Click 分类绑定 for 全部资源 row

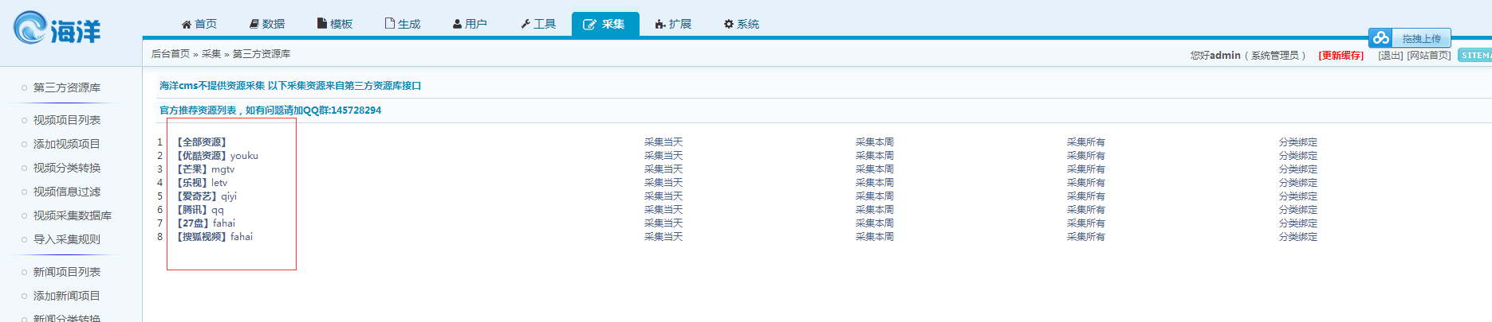1298,142
